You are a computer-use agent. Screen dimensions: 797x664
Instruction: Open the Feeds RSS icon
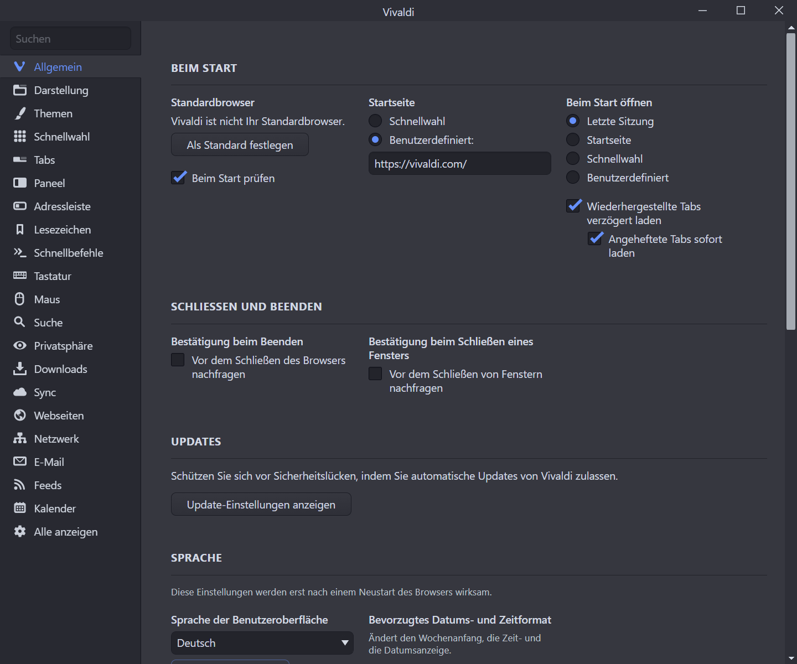click(x=20, y=485)
